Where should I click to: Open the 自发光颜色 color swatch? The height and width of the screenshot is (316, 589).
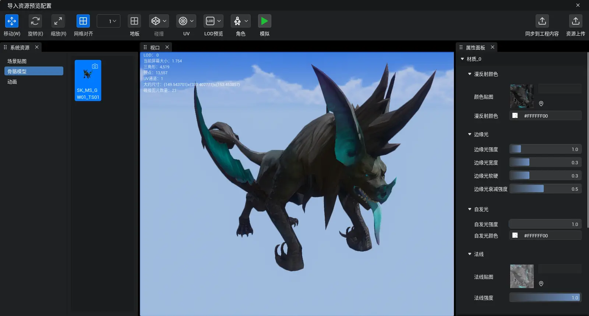pyautogui.click(x=515, y=235)
